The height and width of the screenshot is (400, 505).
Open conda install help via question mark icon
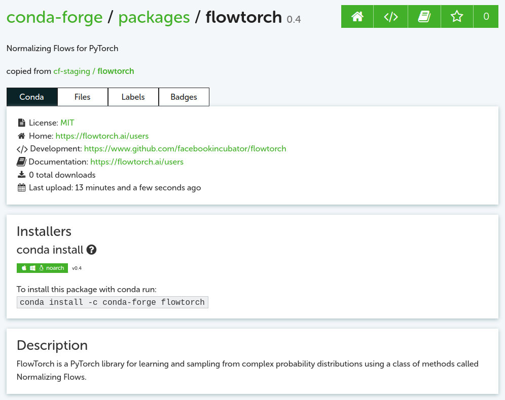point(91,249)
